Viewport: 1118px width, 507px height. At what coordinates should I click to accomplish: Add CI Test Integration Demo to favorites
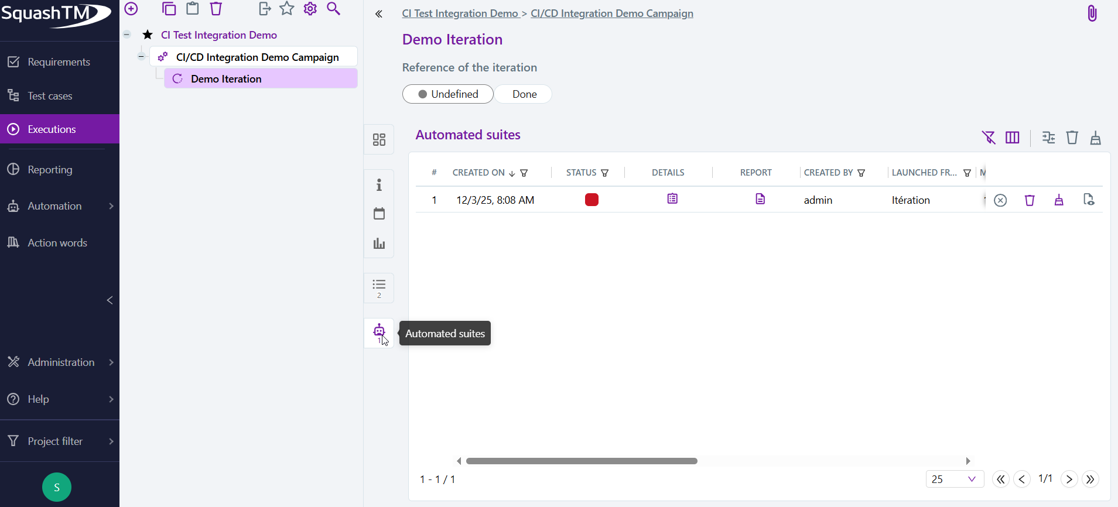point(148,35)
